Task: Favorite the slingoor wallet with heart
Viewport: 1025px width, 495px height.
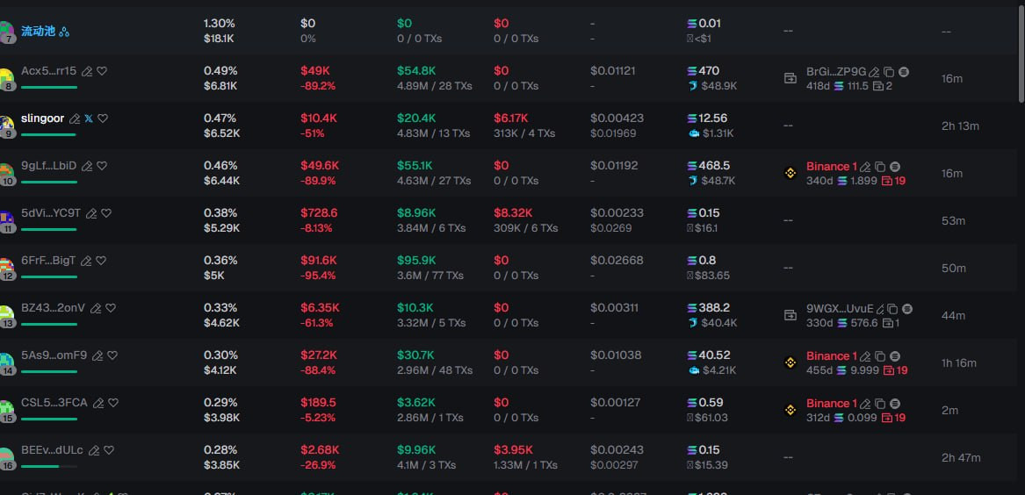Action: pos(103,118)
